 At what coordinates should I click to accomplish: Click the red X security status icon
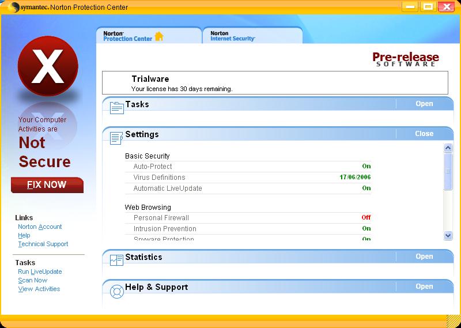click(x=48, y=66)
